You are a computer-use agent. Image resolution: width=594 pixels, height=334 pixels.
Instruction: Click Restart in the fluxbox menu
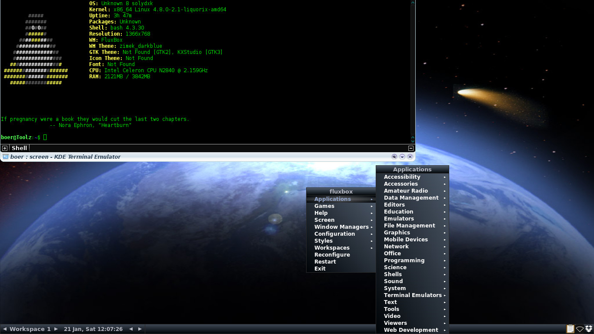(325, 262)
